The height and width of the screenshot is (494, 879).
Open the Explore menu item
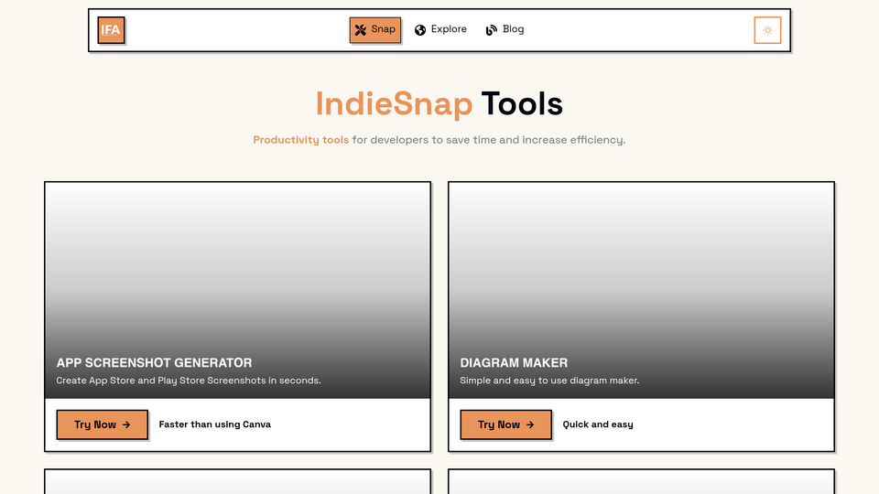[x=440, y=29]
